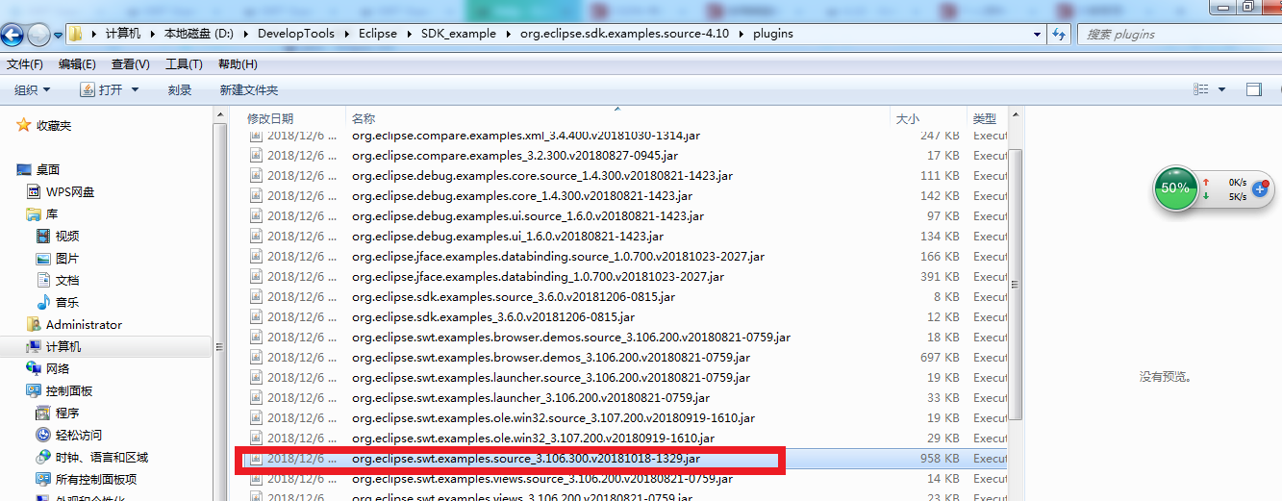Image resolution: width=1282 pixels, height=501 pixels.
Task: Go back with the Back arrow button
Action: [x=12, y=35]
